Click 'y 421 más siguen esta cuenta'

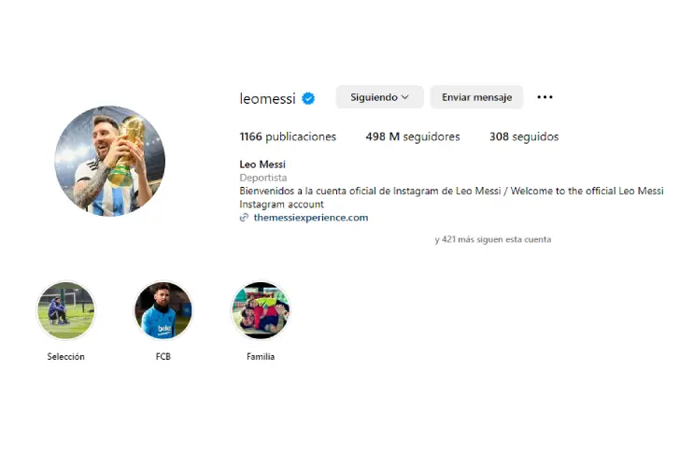click(493, 239)
